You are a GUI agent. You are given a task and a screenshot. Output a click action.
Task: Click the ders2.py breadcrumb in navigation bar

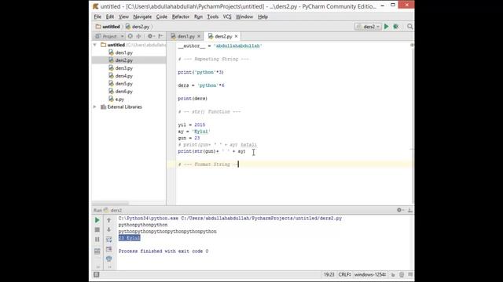click(138, 27)
